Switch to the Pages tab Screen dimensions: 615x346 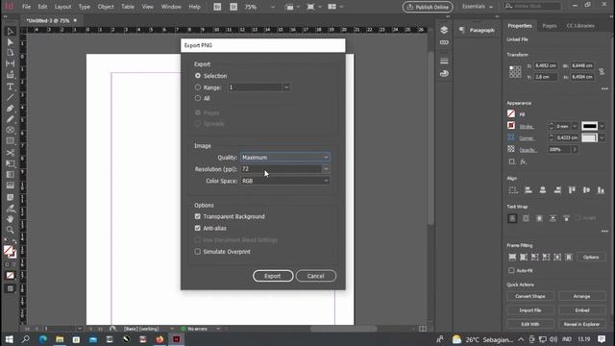tap(550, 26)
